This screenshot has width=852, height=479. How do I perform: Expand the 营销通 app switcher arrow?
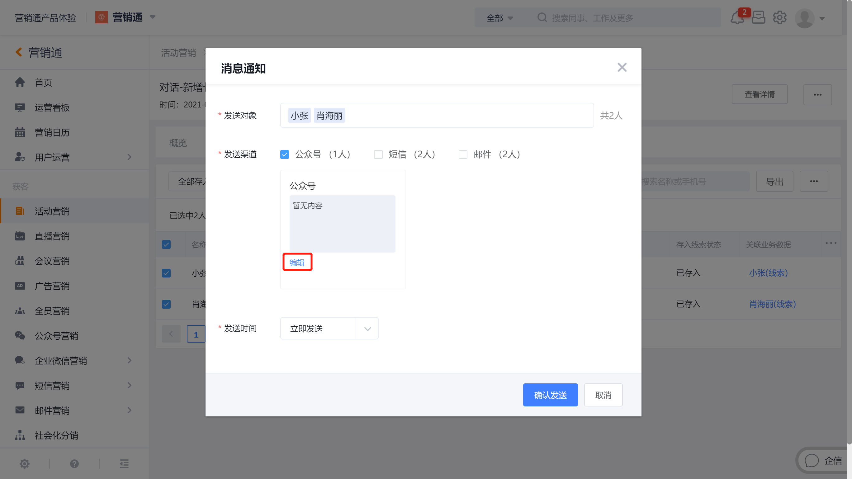(x=153, y=17)
